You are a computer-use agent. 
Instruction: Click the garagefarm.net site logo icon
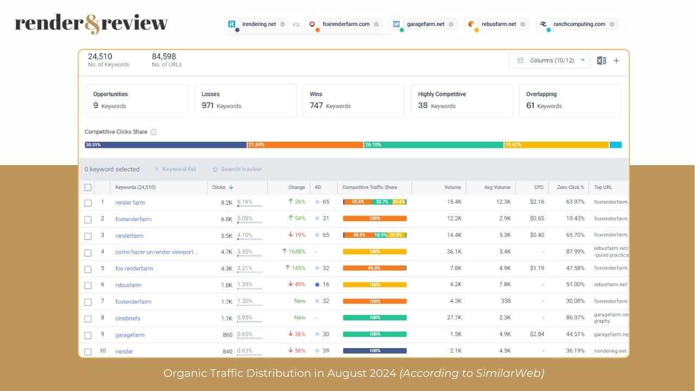point(396,24)
